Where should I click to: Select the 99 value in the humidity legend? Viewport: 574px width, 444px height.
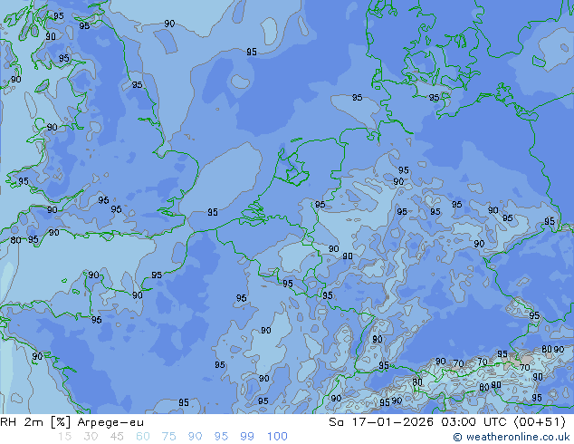(247, 437)
